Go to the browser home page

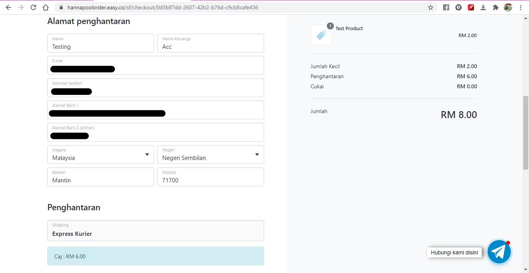pyautogui.click(x=46, y=7)
